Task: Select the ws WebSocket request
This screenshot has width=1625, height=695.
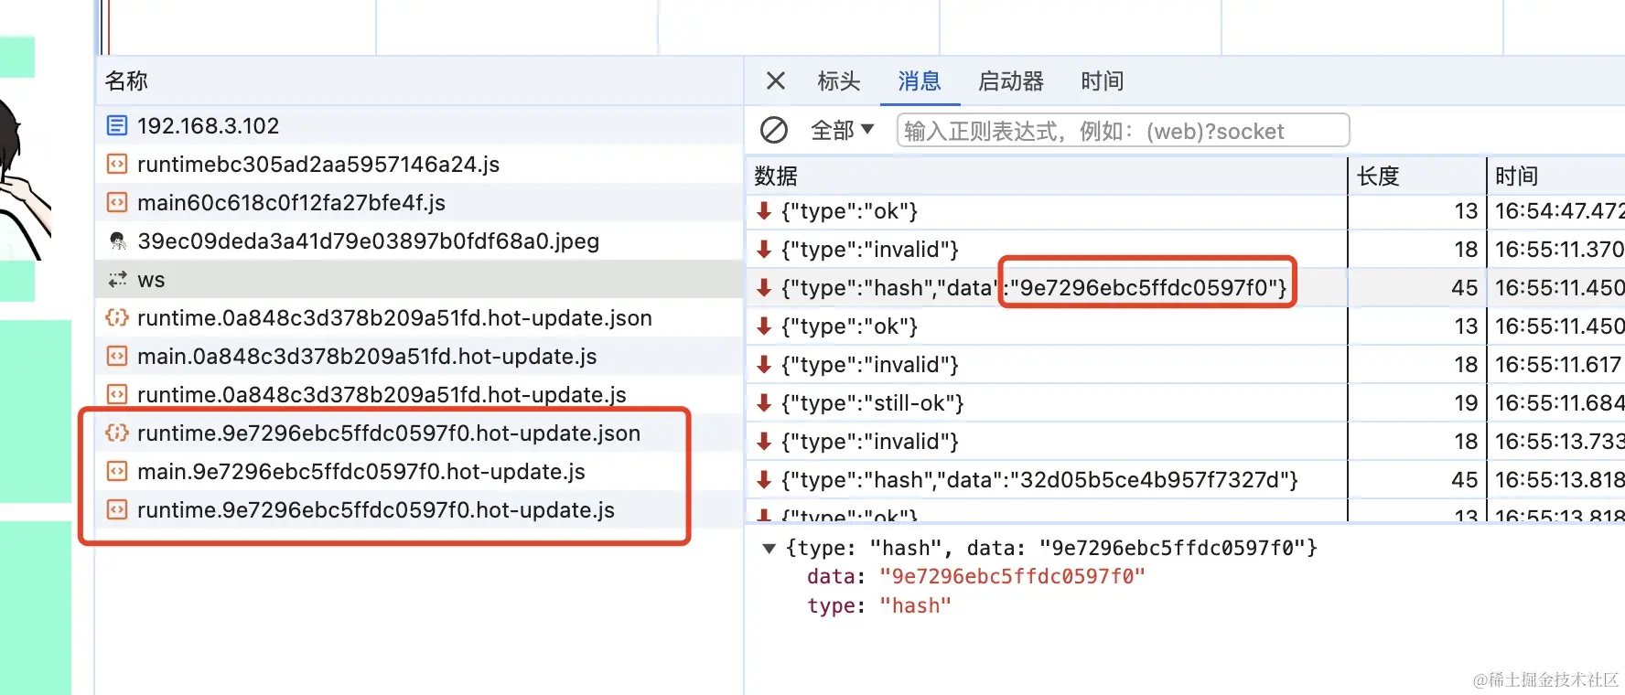Action: point(419,279)
